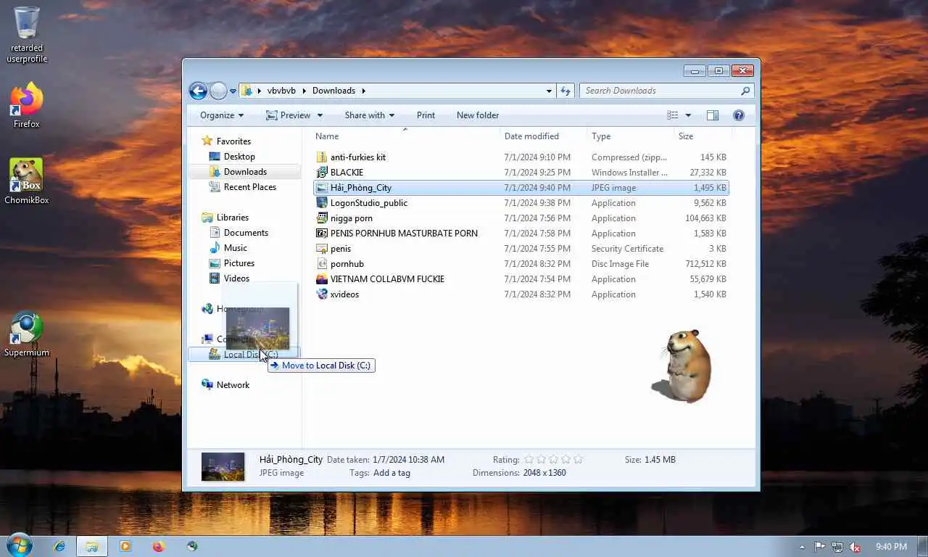Open the taskbar clock showing 9:40 PM
This screenshot has width=928, height=557.
pos(891,547)
